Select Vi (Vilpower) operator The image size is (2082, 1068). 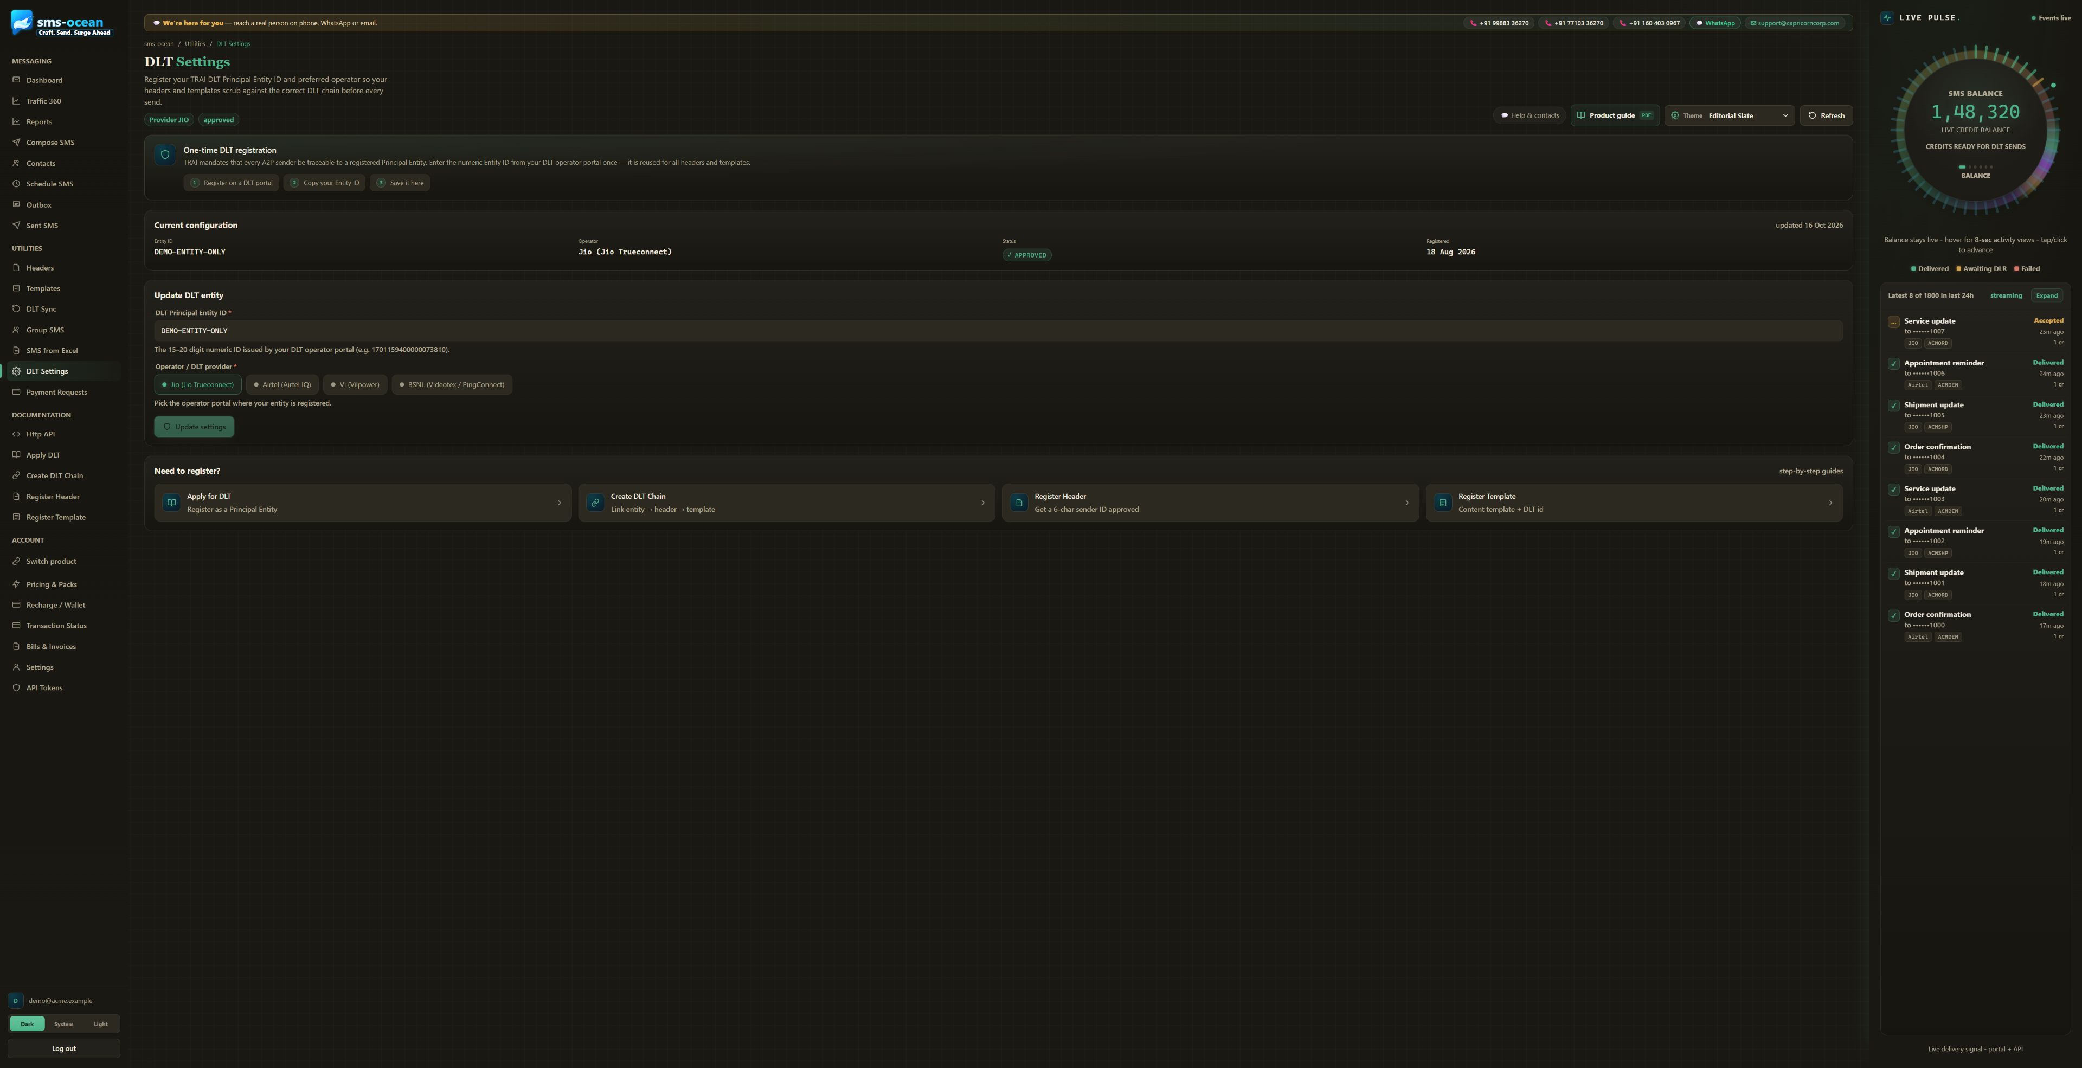tap(356, 384)
